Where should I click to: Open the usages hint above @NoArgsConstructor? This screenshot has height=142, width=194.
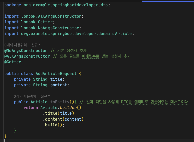16,45
